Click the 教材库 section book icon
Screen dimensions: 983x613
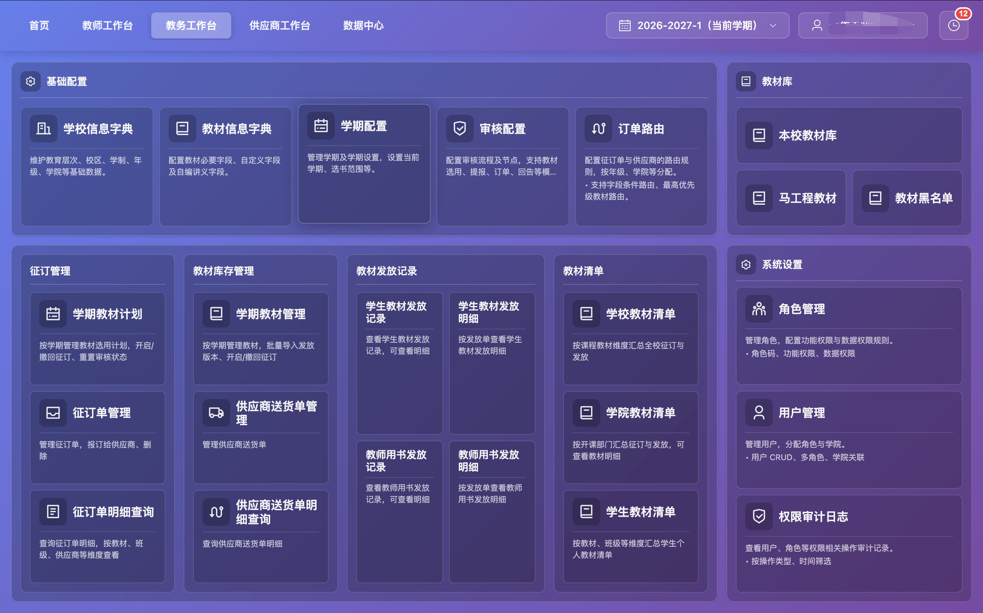746,81
